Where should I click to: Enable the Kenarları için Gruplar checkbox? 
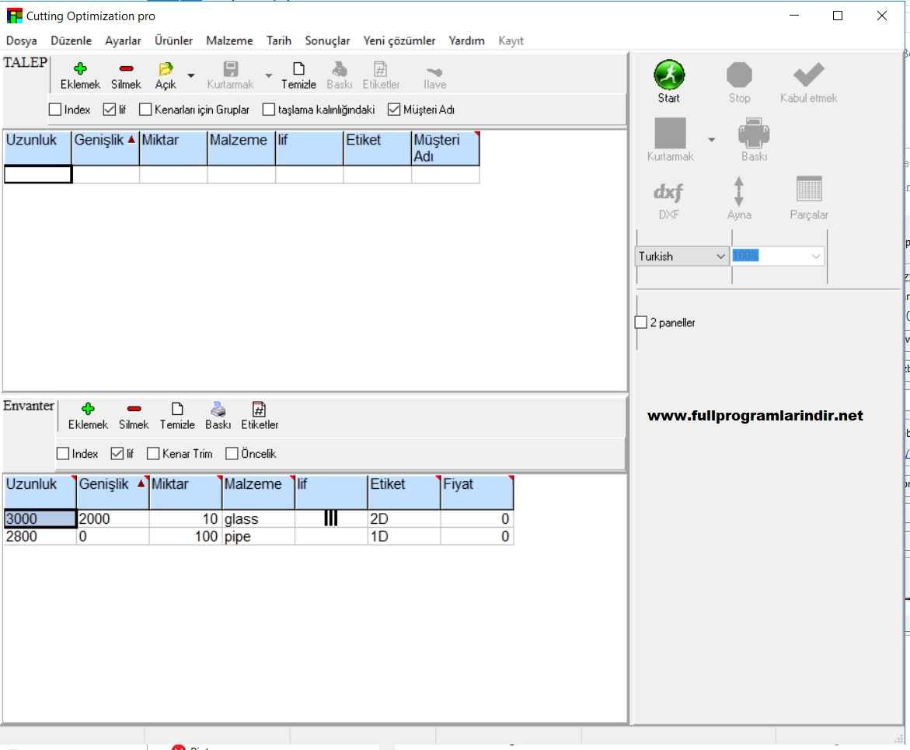pos(145,110)
